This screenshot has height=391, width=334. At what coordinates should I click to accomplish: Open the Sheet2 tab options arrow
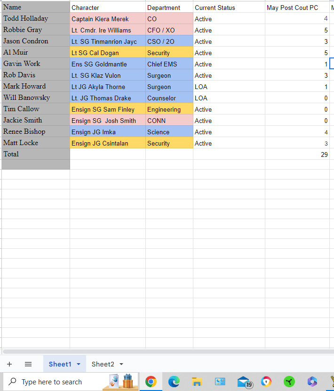coord(121,364)
